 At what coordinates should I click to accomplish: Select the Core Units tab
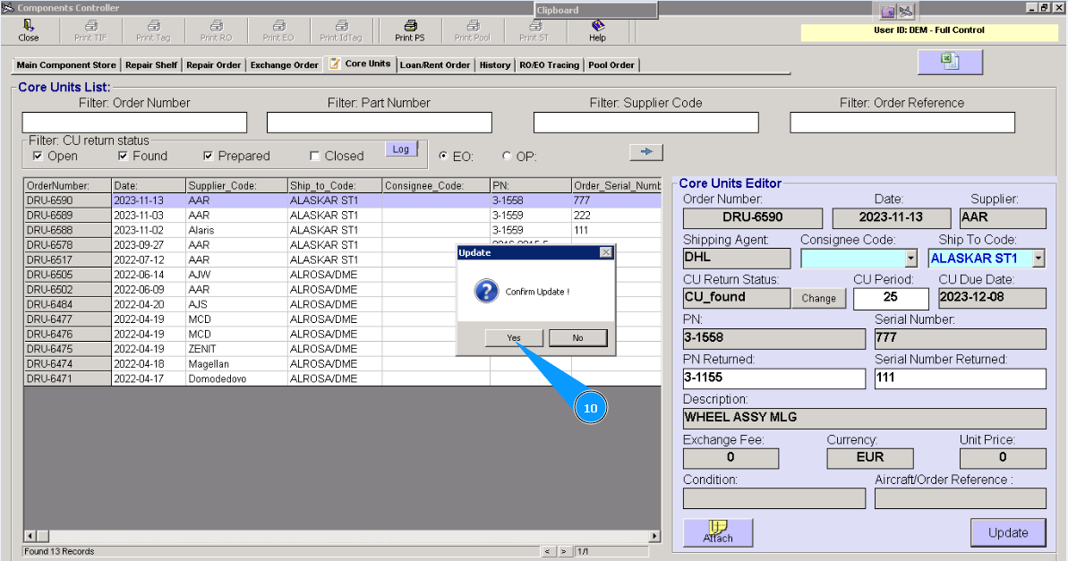[360, 64]
